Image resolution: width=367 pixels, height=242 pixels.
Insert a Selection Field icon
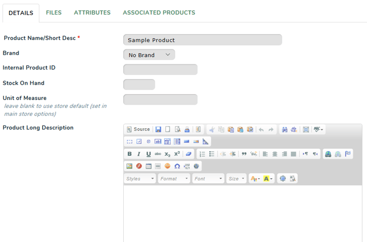[x=177, y=141]
